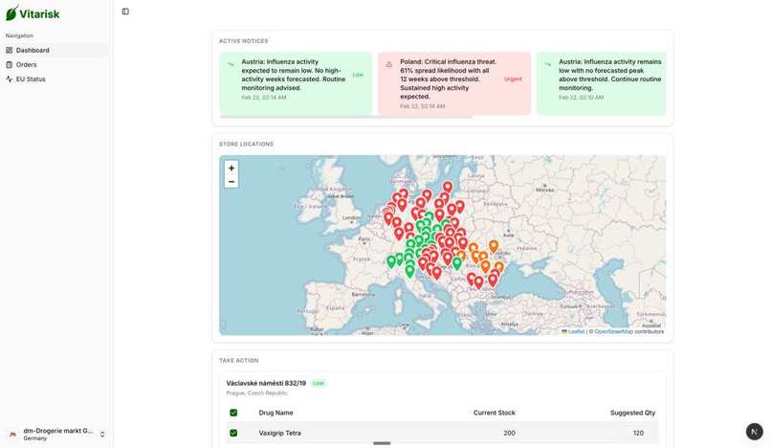Click the dm-Drogerie markt company logo icon
Viewport: 771px width, 448px height.
(12, 435)
